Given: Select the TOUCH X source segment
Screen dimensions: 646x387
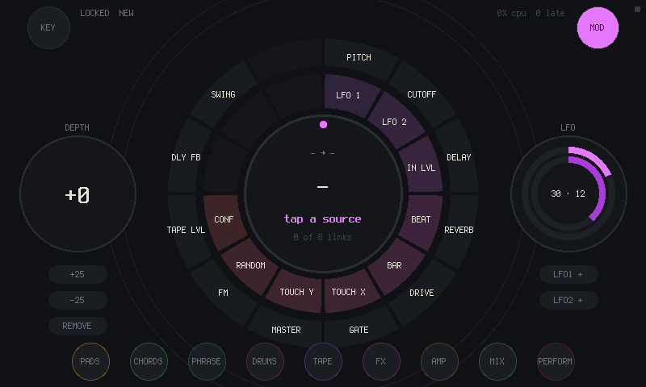Looking at the screenshot, I should (x=349, y=292).
